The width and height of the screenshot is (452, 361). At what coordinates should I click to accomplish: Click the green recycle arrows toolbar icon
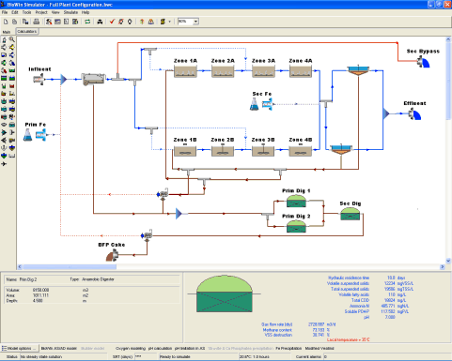87,22
